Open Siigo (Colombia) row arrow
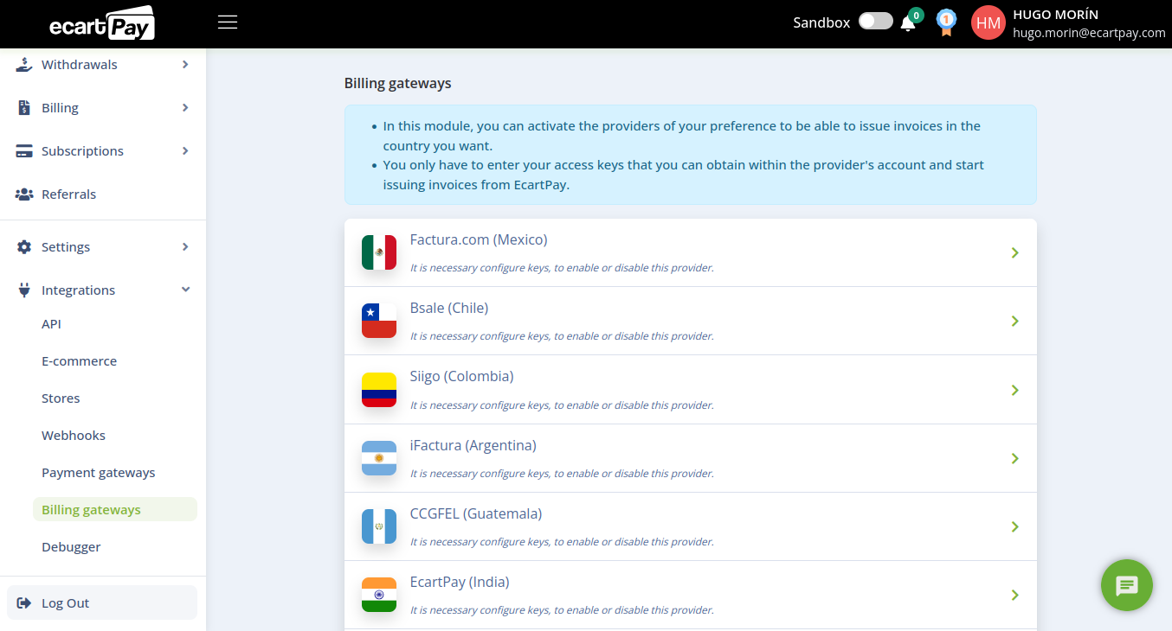 click(x=1015, y=390)
